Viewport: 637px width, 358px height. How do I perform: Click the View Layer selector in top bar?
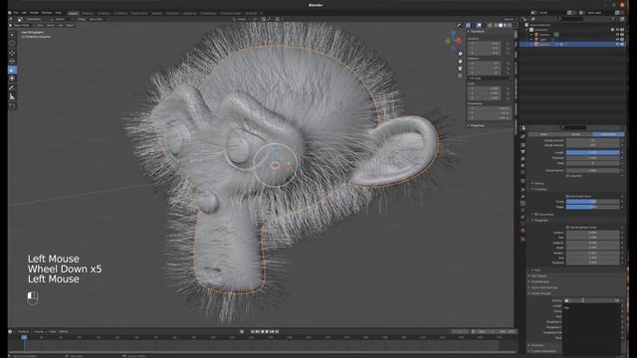(x=600, y=13)
